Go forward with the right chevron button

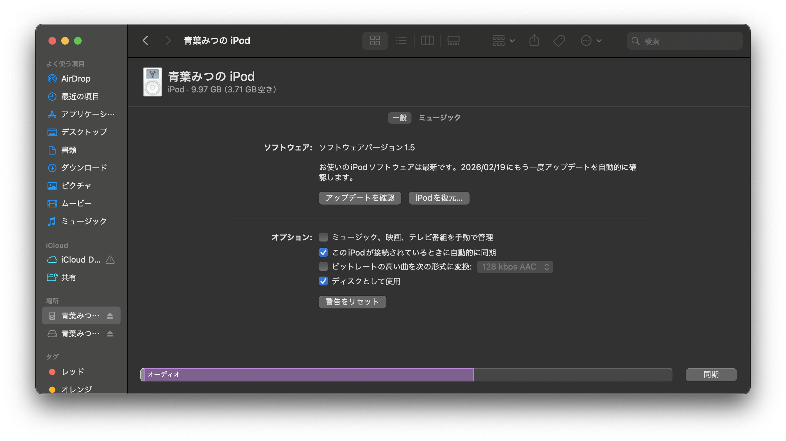tap(168, 41)
